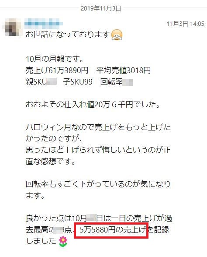This screenshot has width=207, height=257.
Task: Click the 子SKU99 text
Action: pyautogui.click(x=78, y=82)
